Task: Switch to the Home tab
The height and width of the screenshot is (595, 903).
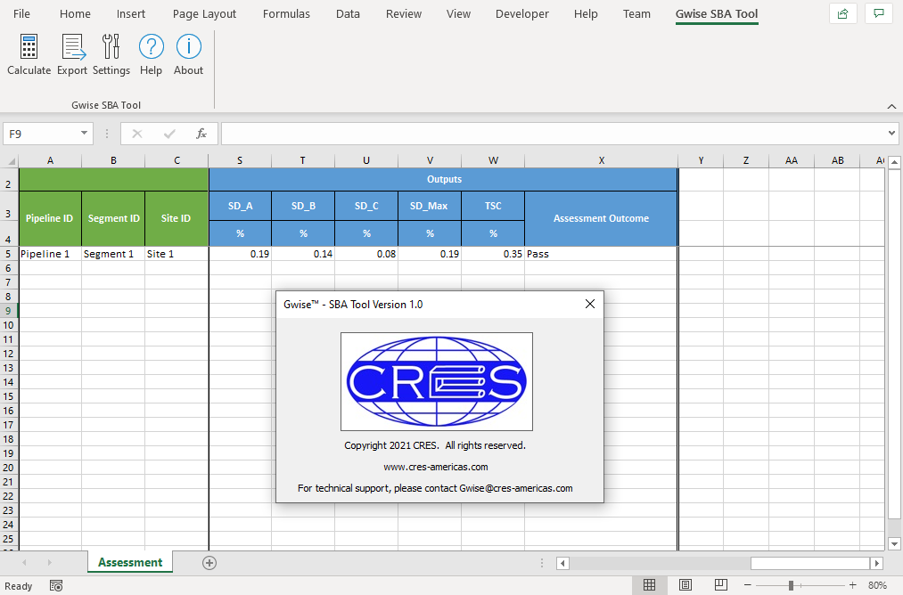Action: tap(75, 14)
